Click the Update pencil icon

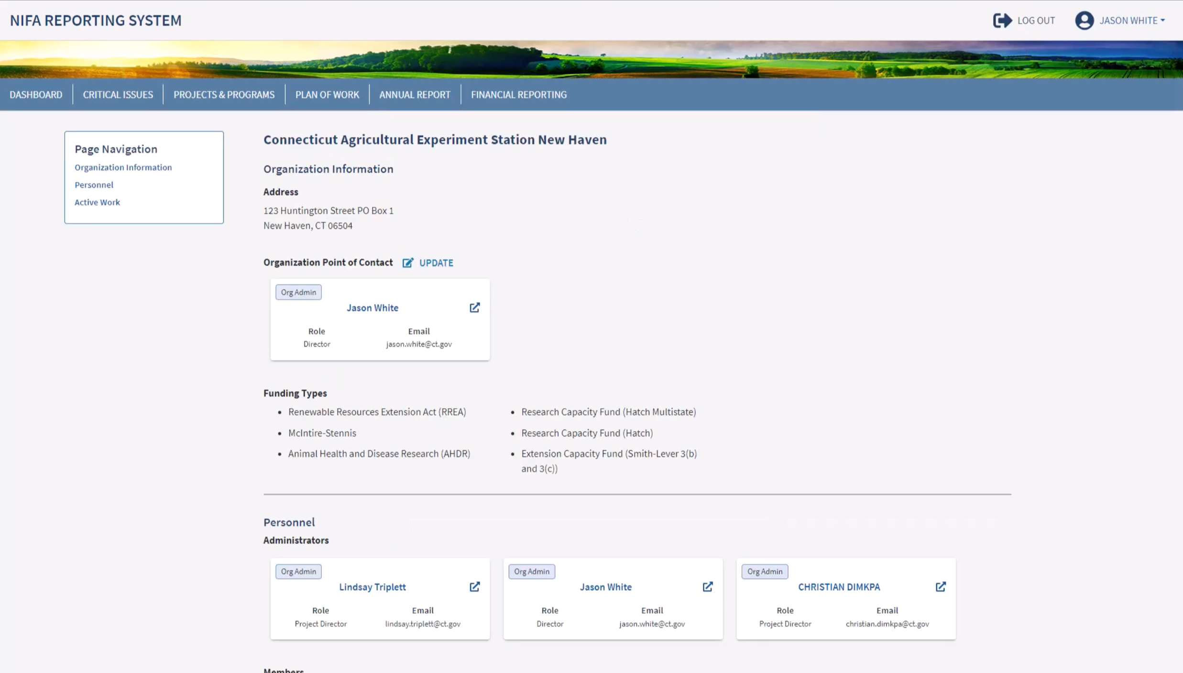pos(407,263)
